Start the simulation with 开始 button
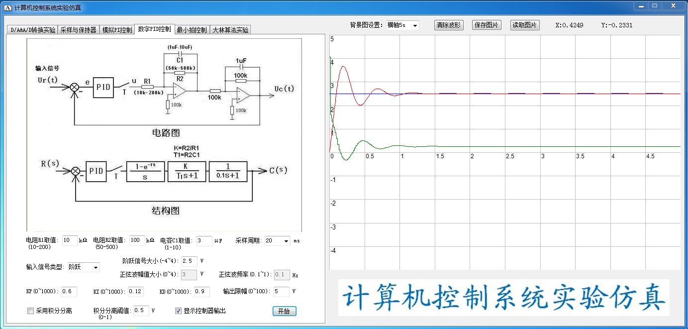This screenshot has width=688, height=329. [284, 311]
